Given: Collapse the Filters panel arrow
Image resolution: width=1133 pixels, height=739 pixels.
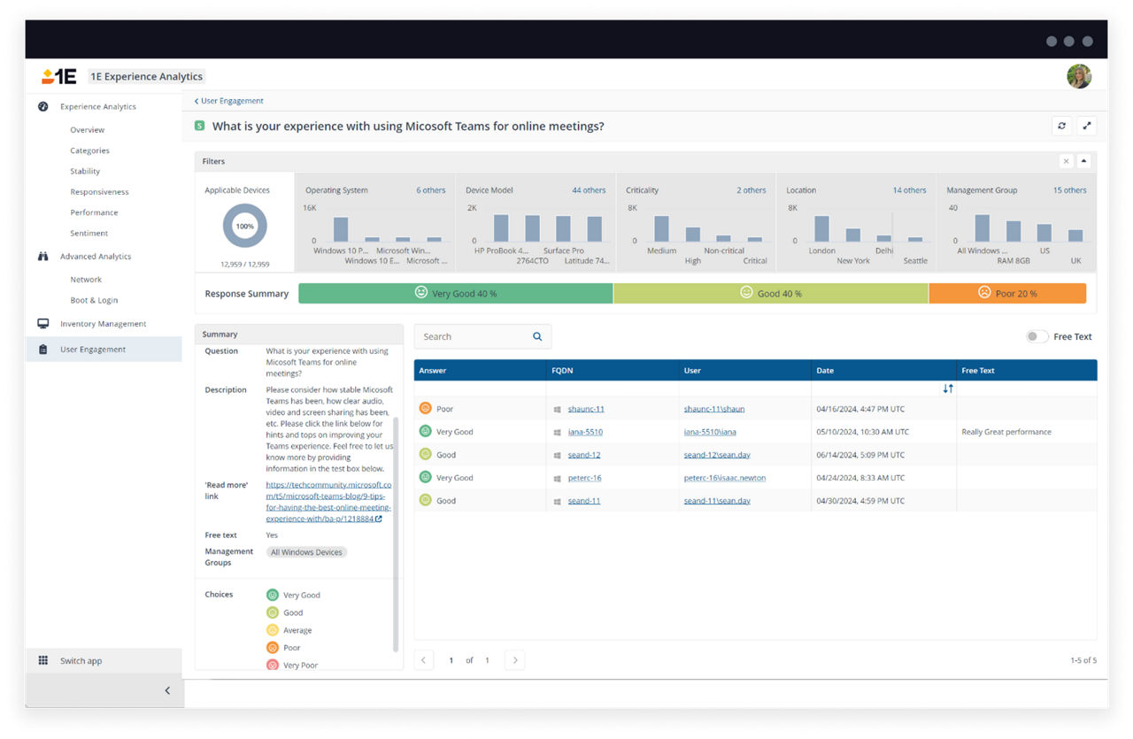Looking at the screenshot, I should (1084, 161).
